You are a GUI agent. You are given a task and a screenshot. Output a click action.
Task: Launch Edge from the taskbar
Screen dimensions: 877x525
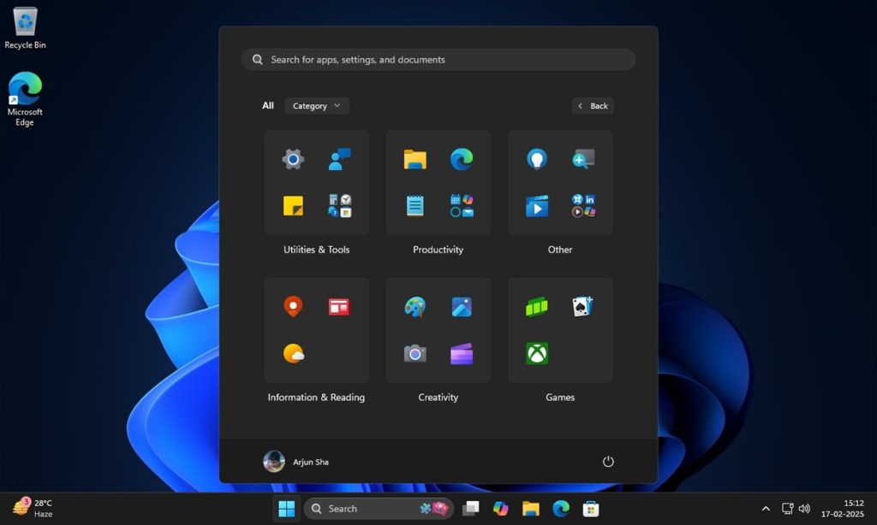[x=561, y=509]
